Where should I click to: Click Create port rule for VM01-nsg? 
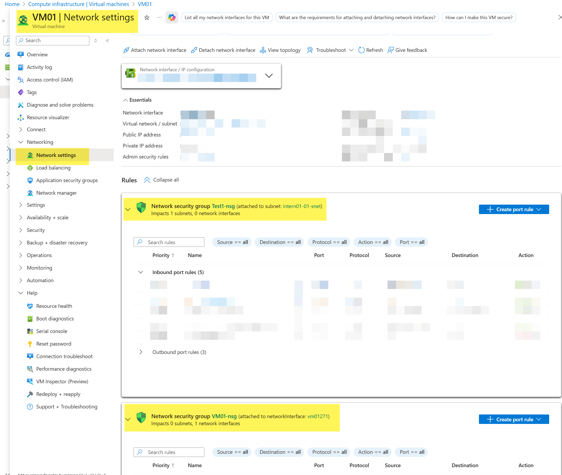pos(514,419)
